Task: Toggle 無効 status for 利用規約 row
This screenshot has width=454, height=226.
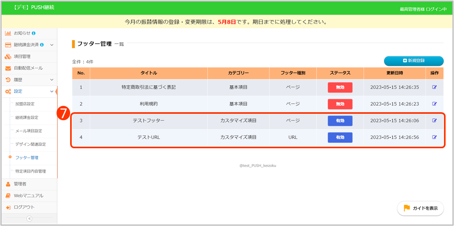Action: pos(340,104)
